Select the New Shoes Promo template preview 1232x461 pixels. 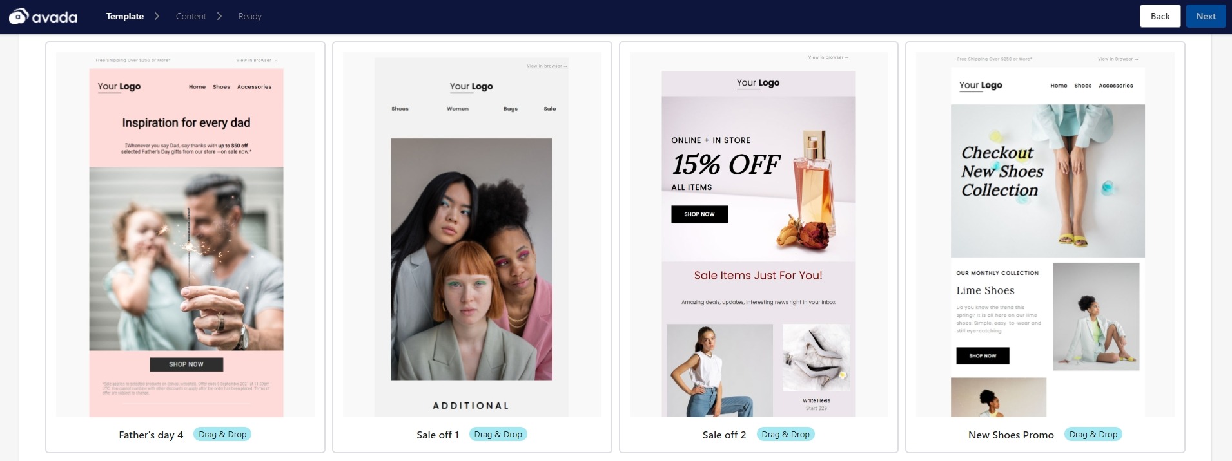pos(1045,234)
